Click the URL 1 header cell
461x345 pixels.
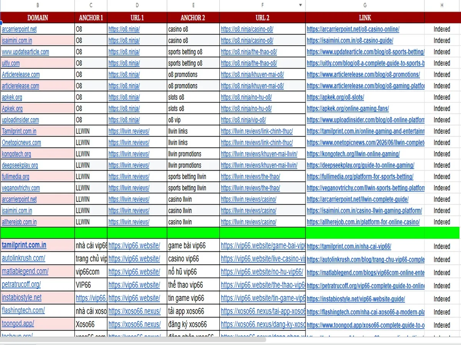click(x=137, y=18)
